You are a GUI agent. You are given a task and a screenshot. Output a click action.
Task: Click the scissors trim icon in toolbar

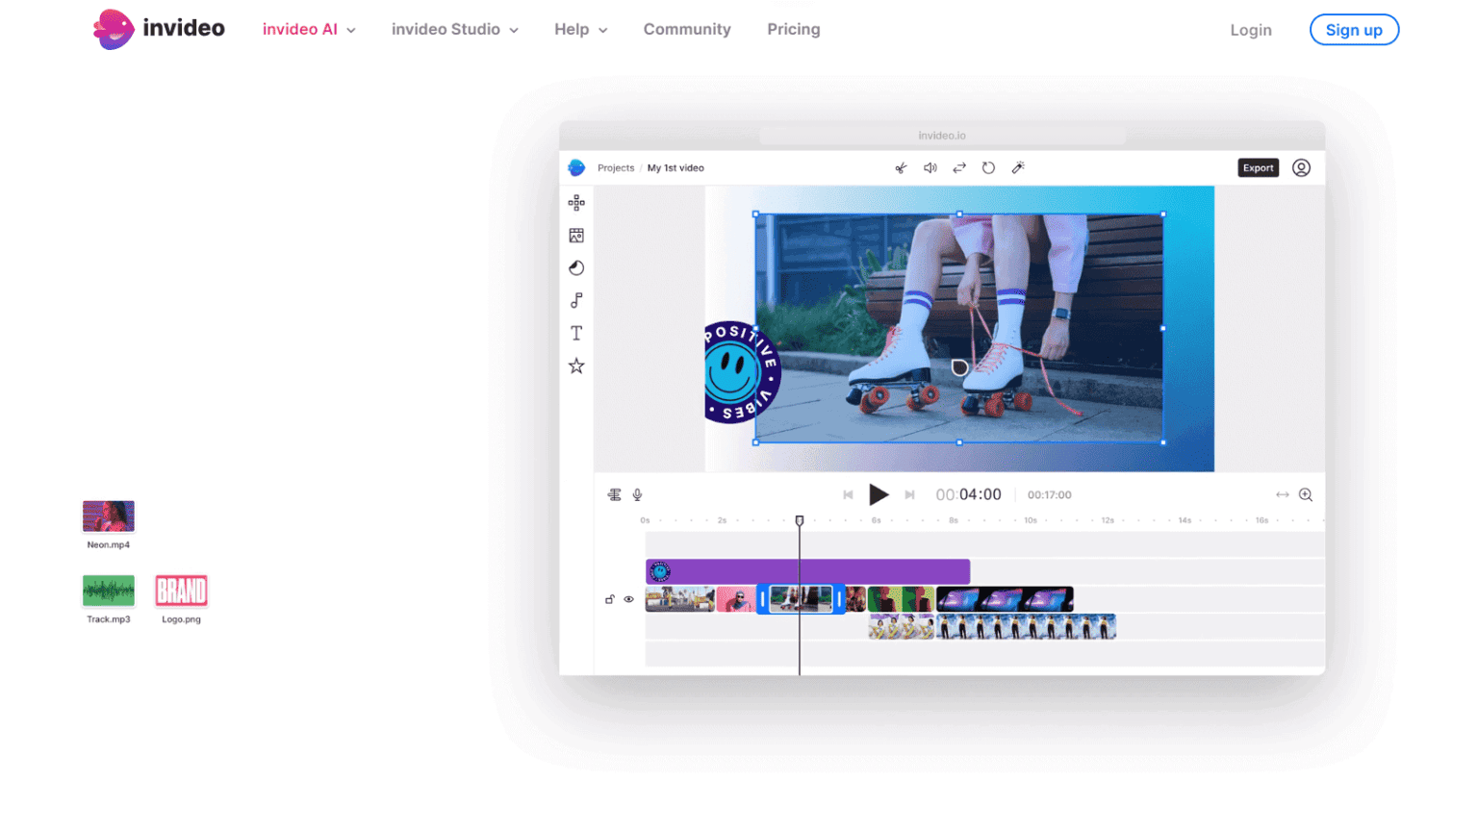[x=901, y=168]
